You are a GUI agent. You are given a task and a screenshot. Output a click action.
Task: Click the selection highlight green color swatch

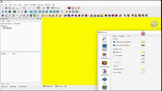click(143, 45)
